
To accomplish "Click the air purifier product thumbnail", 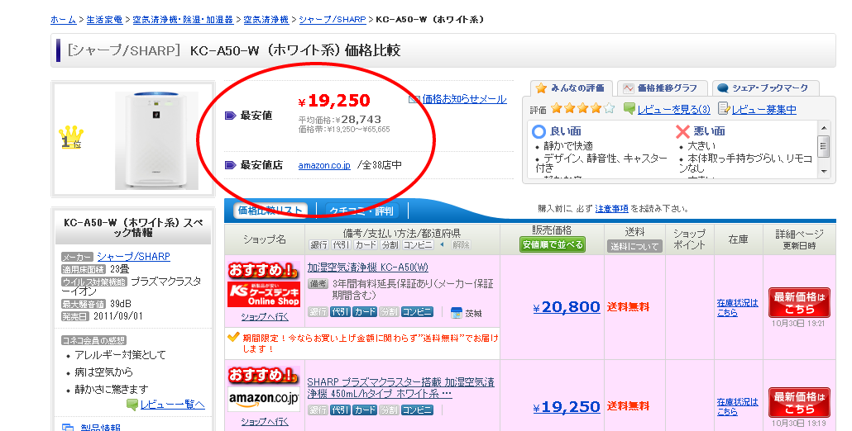I will click(x=156, y=140).
